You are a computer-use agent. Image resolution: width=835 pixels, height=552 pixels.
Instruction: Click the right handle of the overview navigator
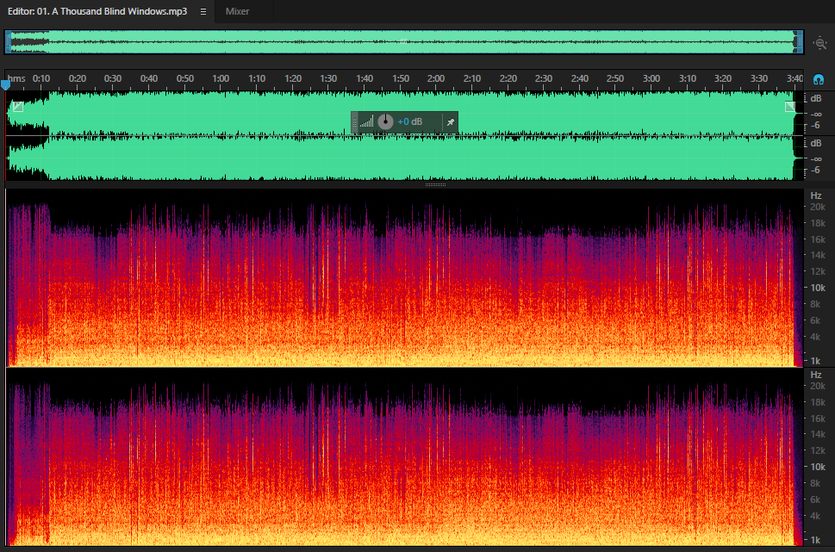[800, 42]
